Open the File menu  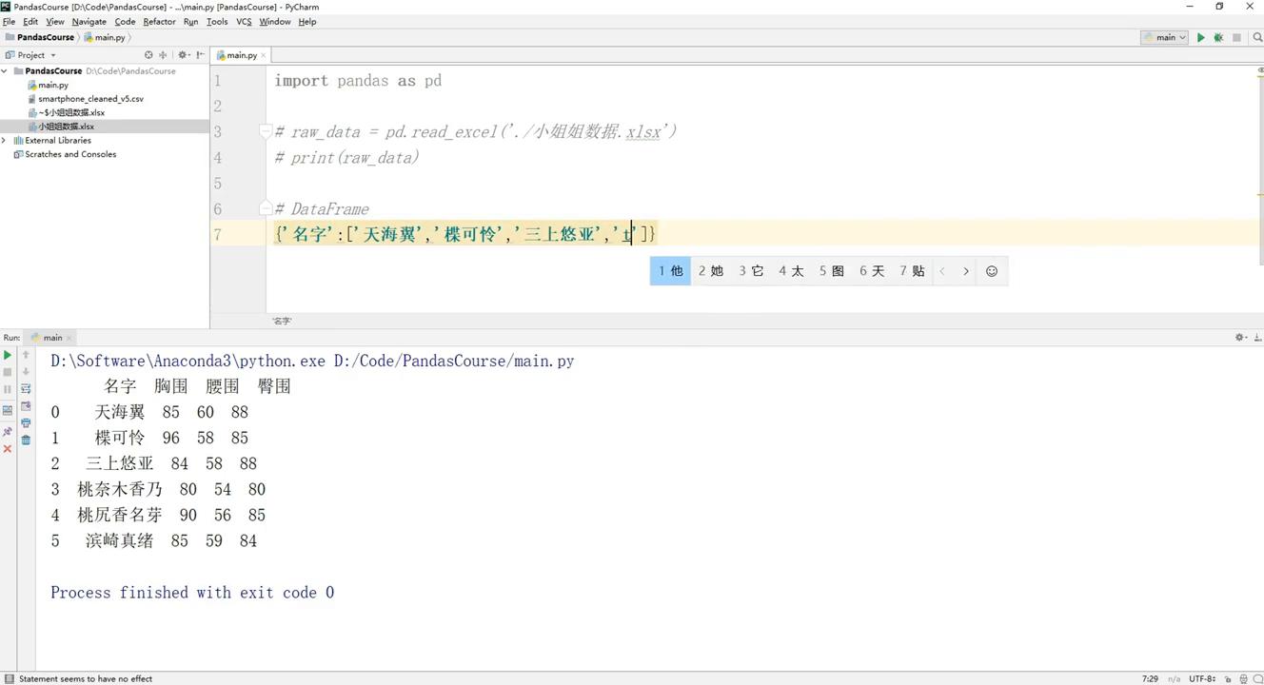click(x=9, y=21)
